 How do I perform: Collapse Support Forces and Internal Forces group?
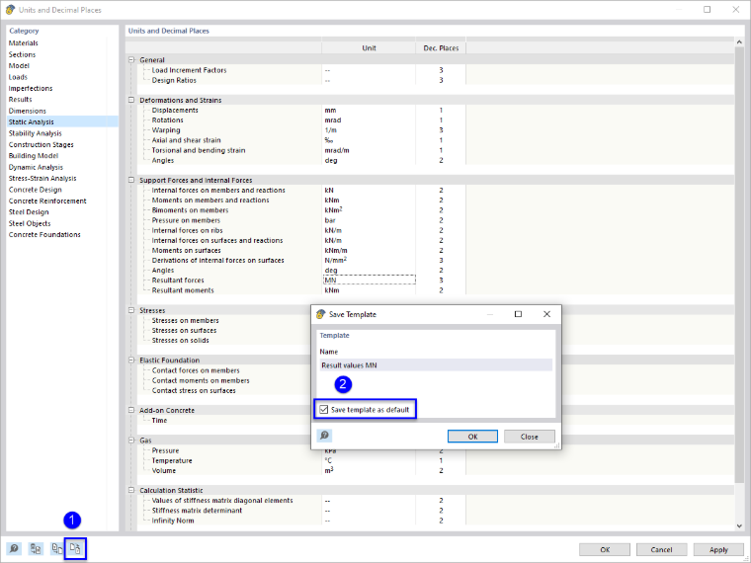pyautogui.click(x=131, y=180)
